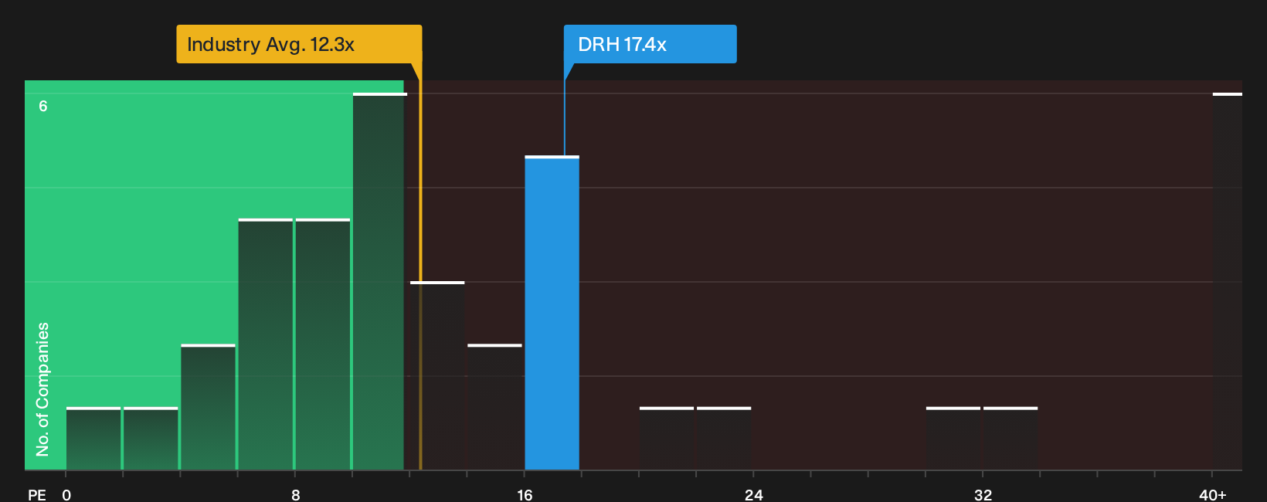
Task: Click the x-axis label '32'
Action: pyautogui.click(x=983, y=495)
